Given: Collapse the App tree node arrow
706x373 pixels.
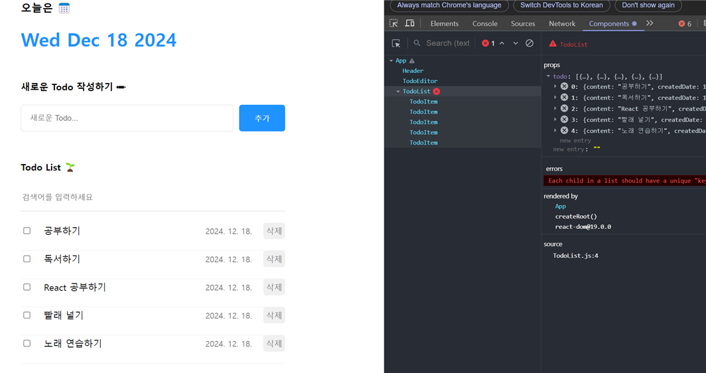Looking at the screenshot, I should click(391, 61).
